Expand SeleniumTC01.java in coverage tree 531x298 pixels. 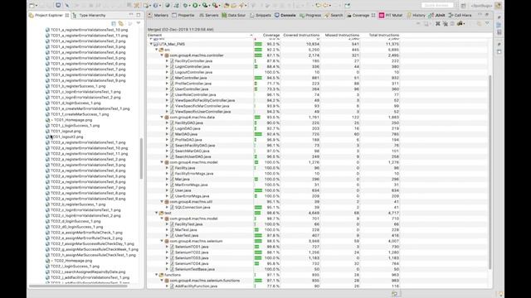[x=167, y=247]
